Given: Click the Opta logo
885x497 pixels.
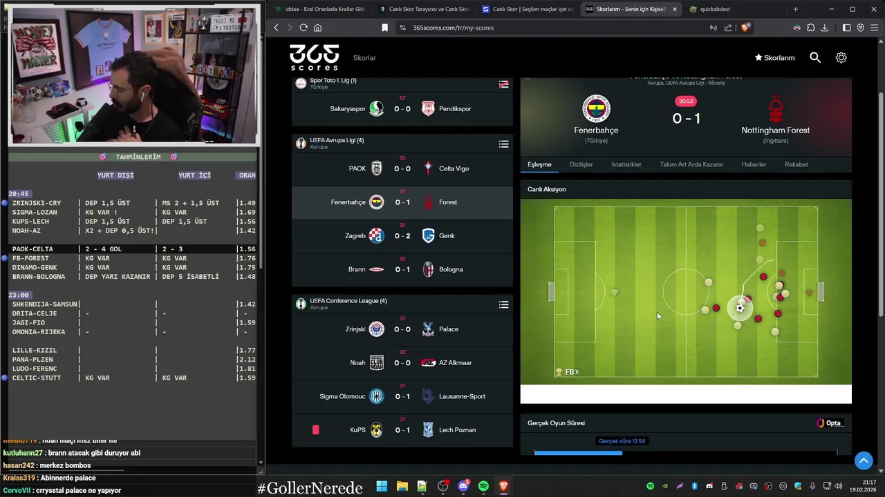Looking at the screenshot, I should coord(830,423).
